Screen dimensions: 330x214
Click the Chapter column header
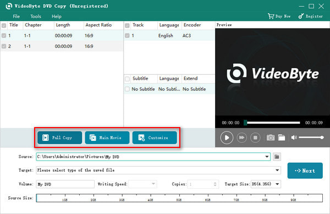coord(33,25)
